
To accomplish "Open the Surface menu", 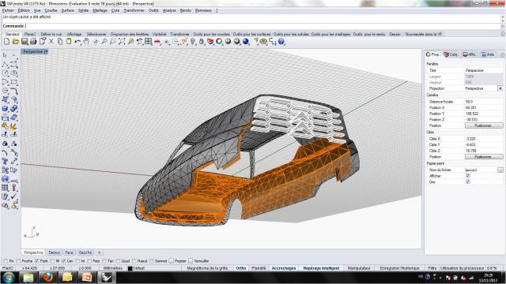I will 68,10.
